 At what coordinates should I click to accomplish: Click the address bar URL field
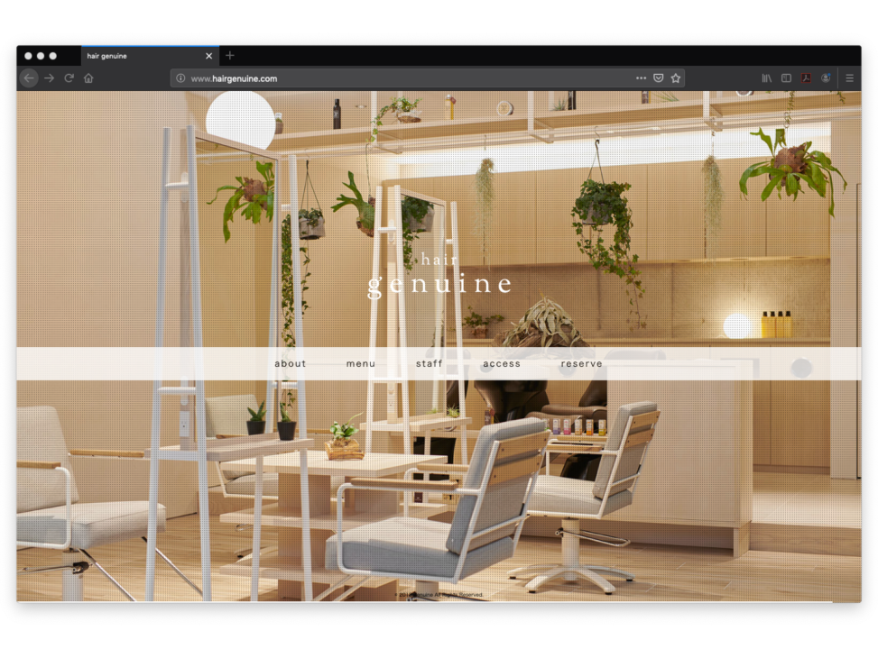pos(406,78)
